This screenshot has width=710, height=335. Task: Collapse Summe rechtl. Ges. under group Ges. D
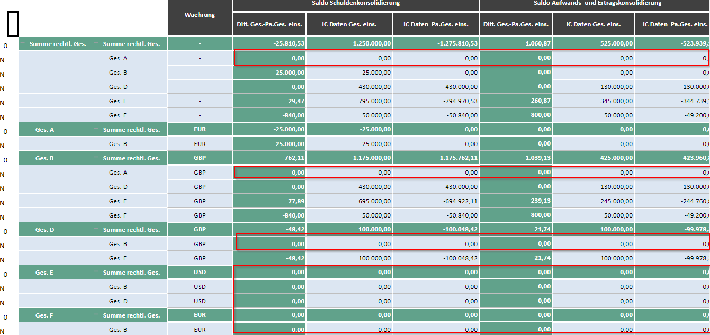pyautogui.click(x=97, y=229)
